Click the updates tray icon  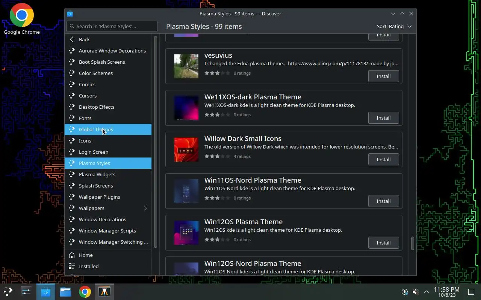(405, 292)
